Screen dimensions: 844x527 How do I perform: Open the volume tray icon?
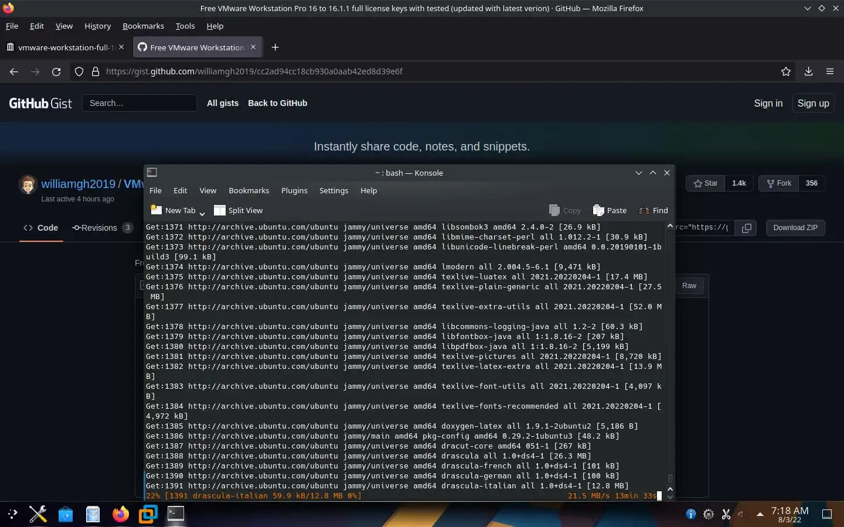point(742,514)
